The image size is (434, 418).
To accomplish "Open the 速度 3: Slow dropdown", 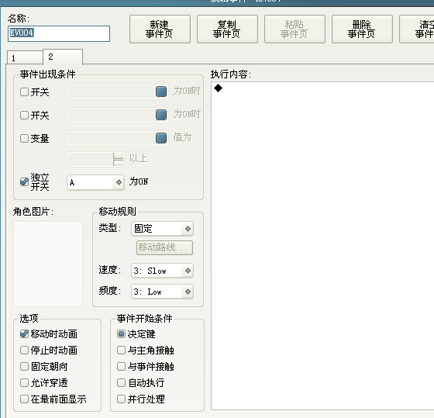I will [x=162, y=271].
